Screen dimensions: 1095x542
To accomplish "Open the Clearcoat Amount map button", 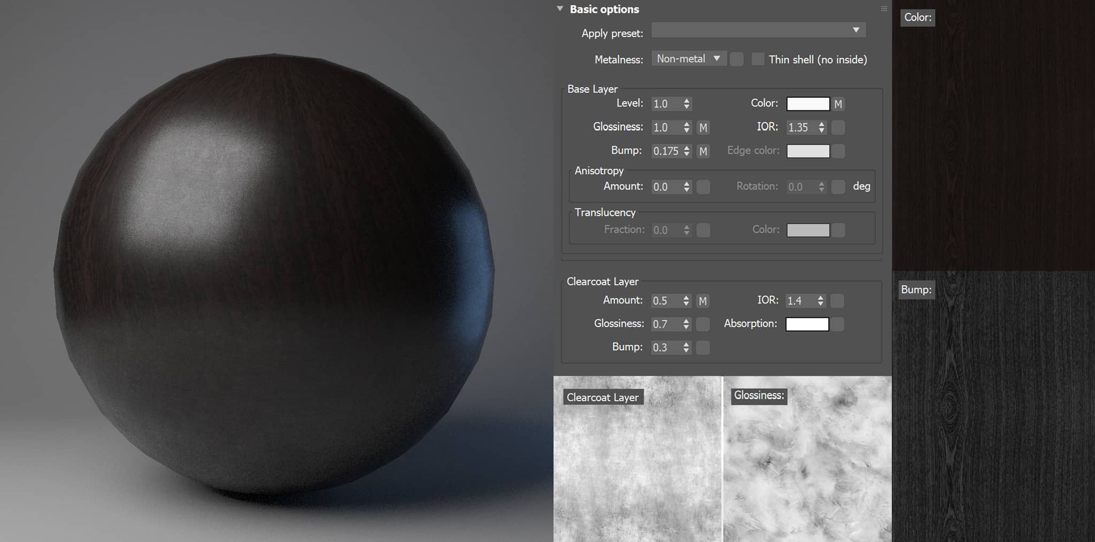I will [703, 301].
